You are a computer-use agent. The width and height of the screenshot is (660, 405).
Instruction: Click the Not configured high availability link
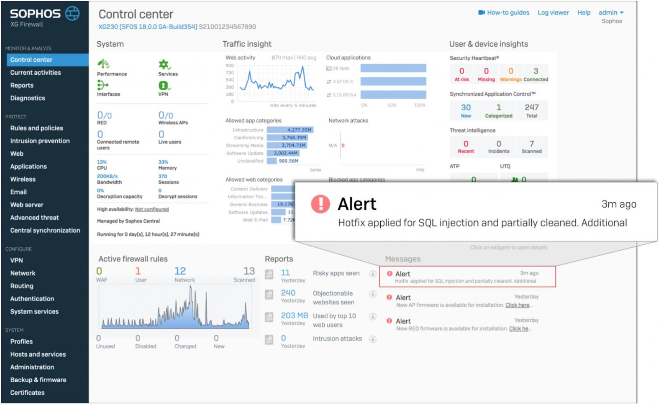(152, 209)
